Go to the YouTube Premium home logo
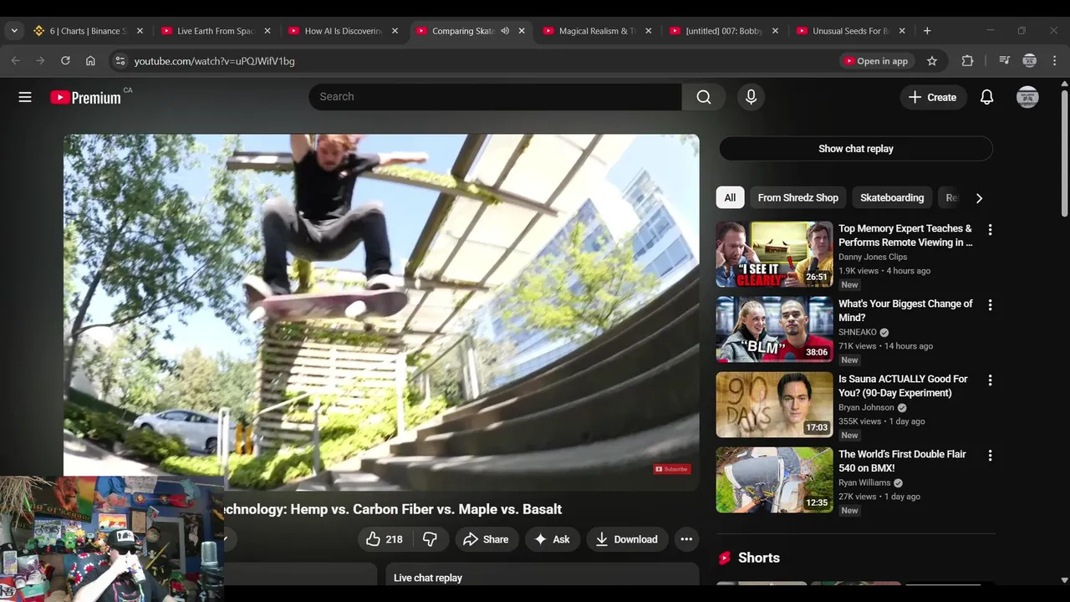Viewport: 1070px width, 602px height. (x=85, y=97)
